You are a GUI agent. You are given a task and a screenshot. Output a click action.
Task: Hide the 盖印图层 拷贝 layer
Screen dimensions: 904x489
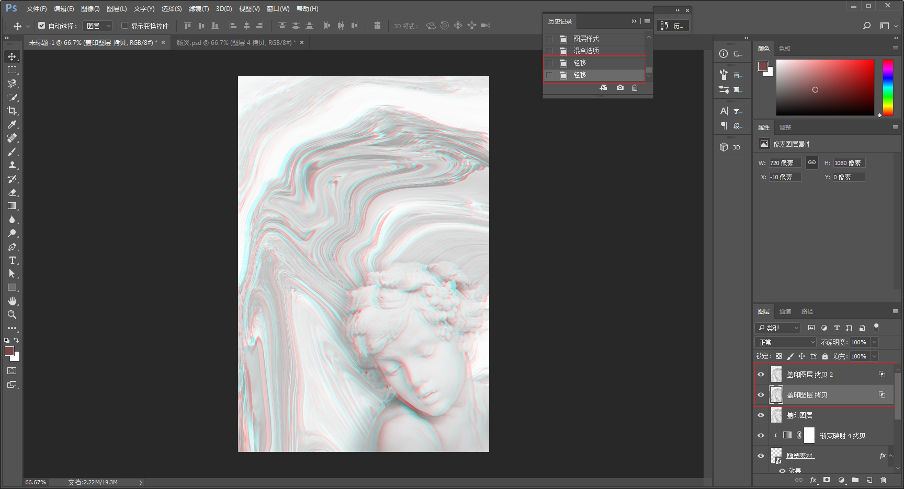761,395
